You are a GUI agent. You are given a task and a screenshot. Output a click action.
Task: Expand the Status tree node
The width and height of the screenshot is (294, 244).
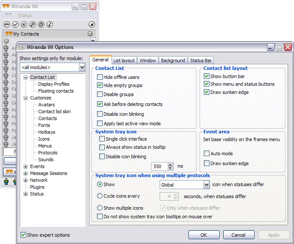(25, 194)
